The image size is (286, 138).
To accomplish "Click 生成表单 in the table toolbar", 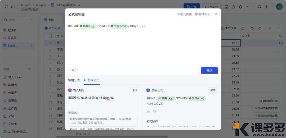I will (229, 28).
